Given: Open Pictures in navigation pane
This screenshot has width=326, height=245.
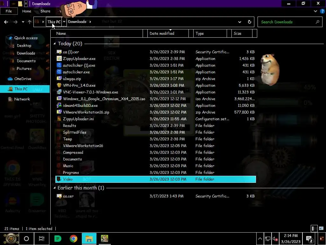Looking at the screenshot, I should [24, 69].
